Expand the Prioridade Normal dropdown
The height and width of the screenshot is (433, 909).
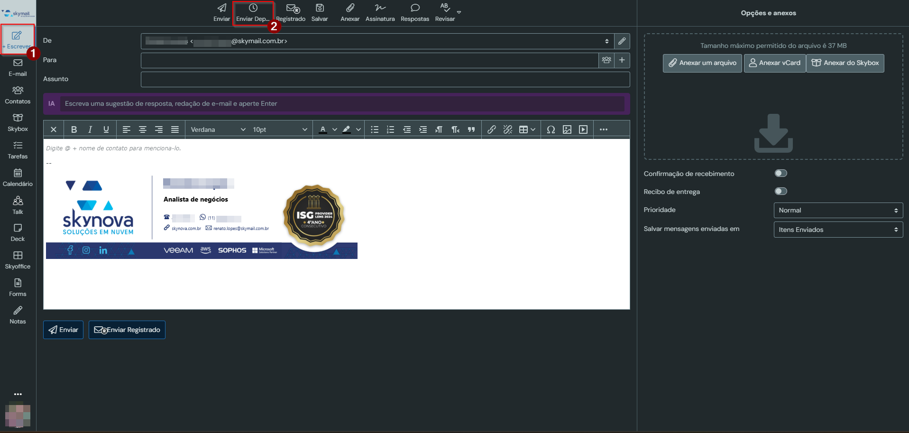point(838,210)
